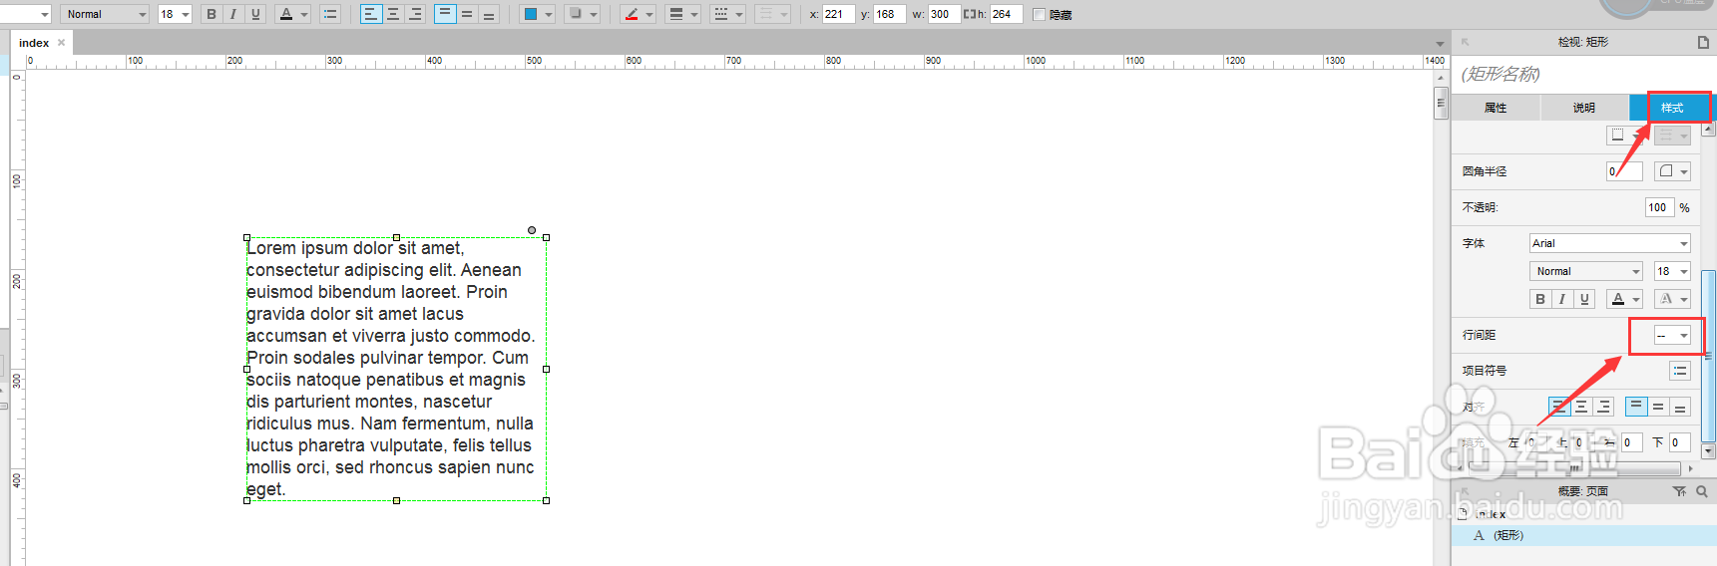
Task: Click the red line color pen icon
Action: point(632,14)
